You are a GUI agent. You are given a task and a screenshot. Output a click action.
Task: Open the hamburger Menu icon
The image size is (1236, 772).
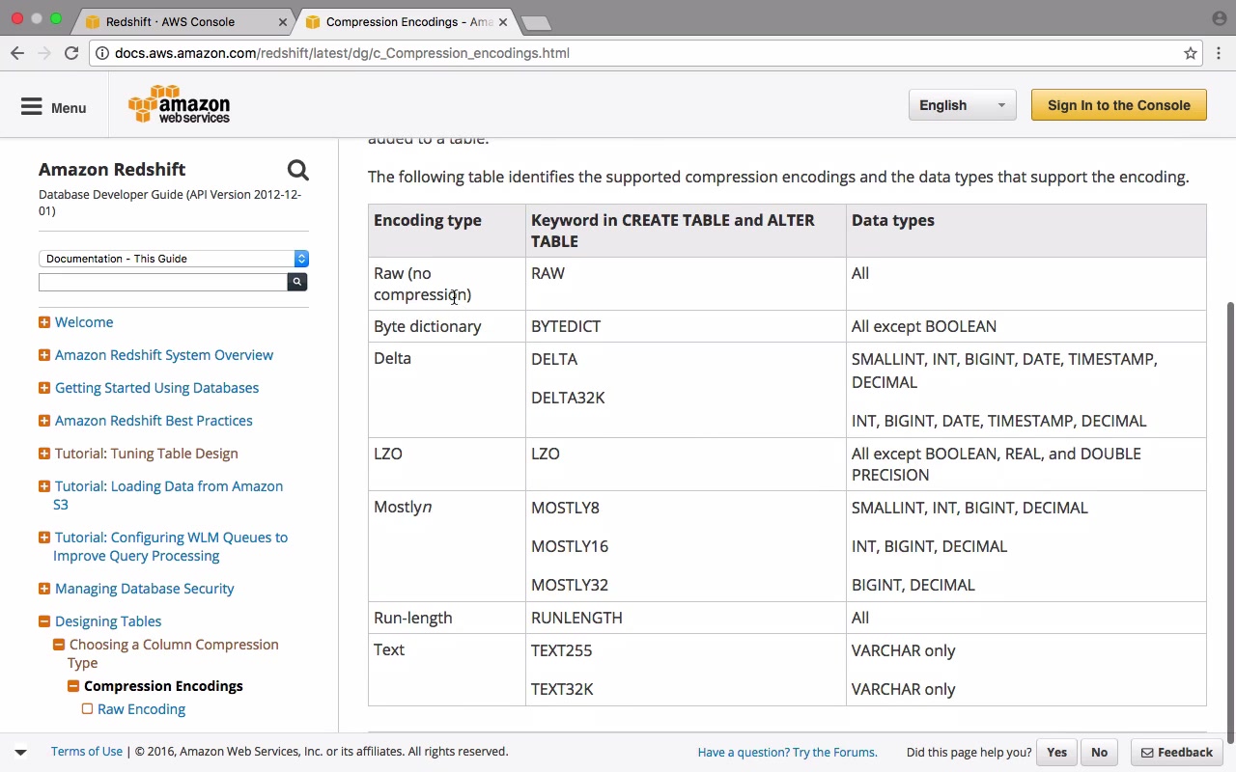click(32, 107)
